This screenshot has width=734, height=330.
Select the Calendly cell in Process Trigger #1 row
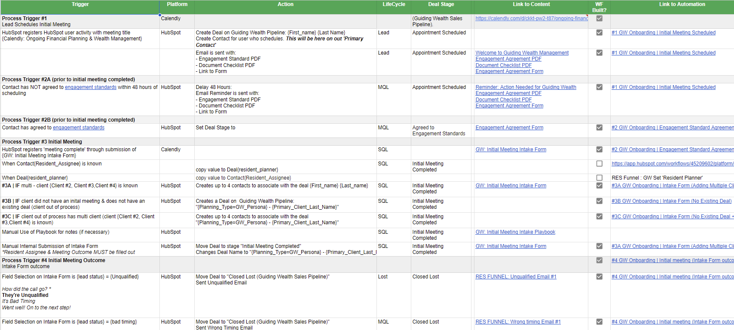click(177, 21)
